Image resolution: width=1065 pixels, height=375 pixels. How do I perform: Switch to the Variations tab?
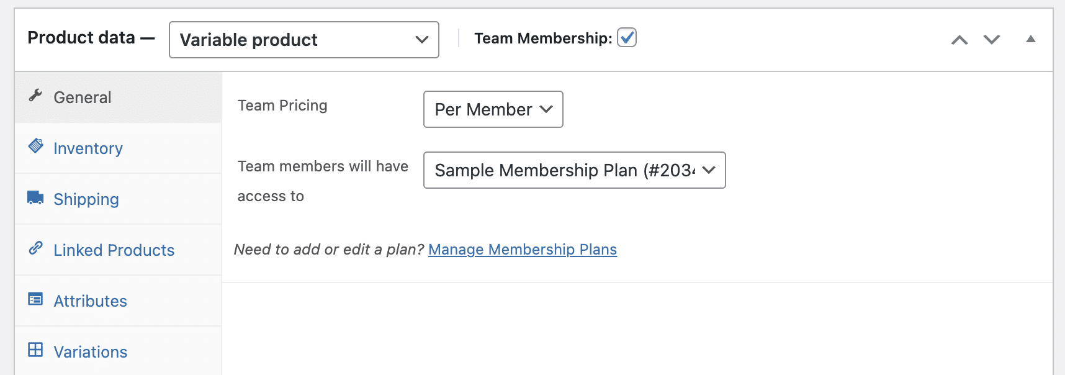(91, 351)
